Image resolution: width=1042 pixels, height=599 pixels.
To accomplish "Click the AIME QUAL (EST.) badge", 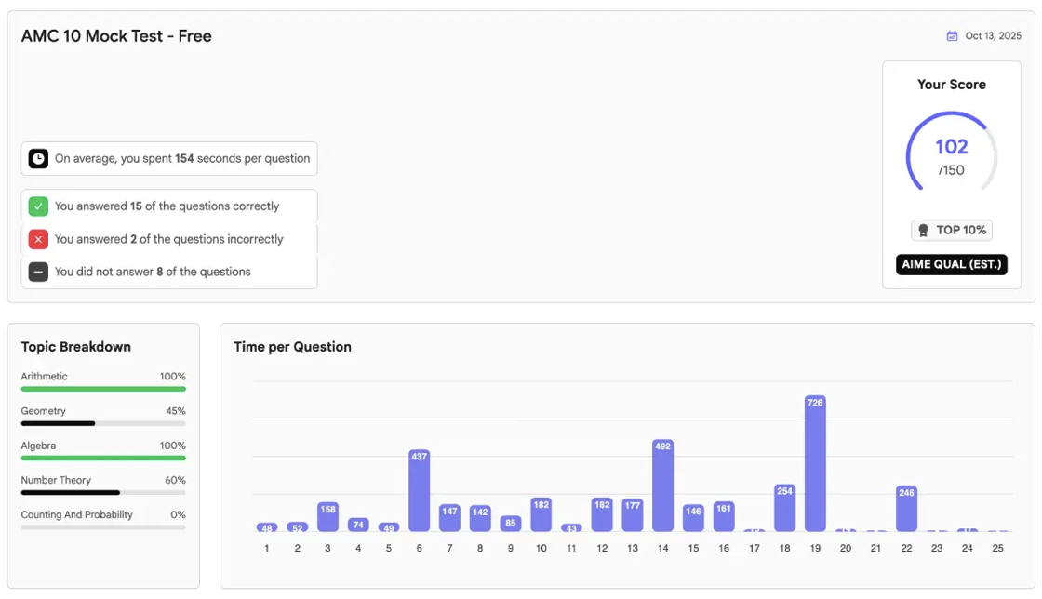I will pyautogui.click(x=951, y=264).
